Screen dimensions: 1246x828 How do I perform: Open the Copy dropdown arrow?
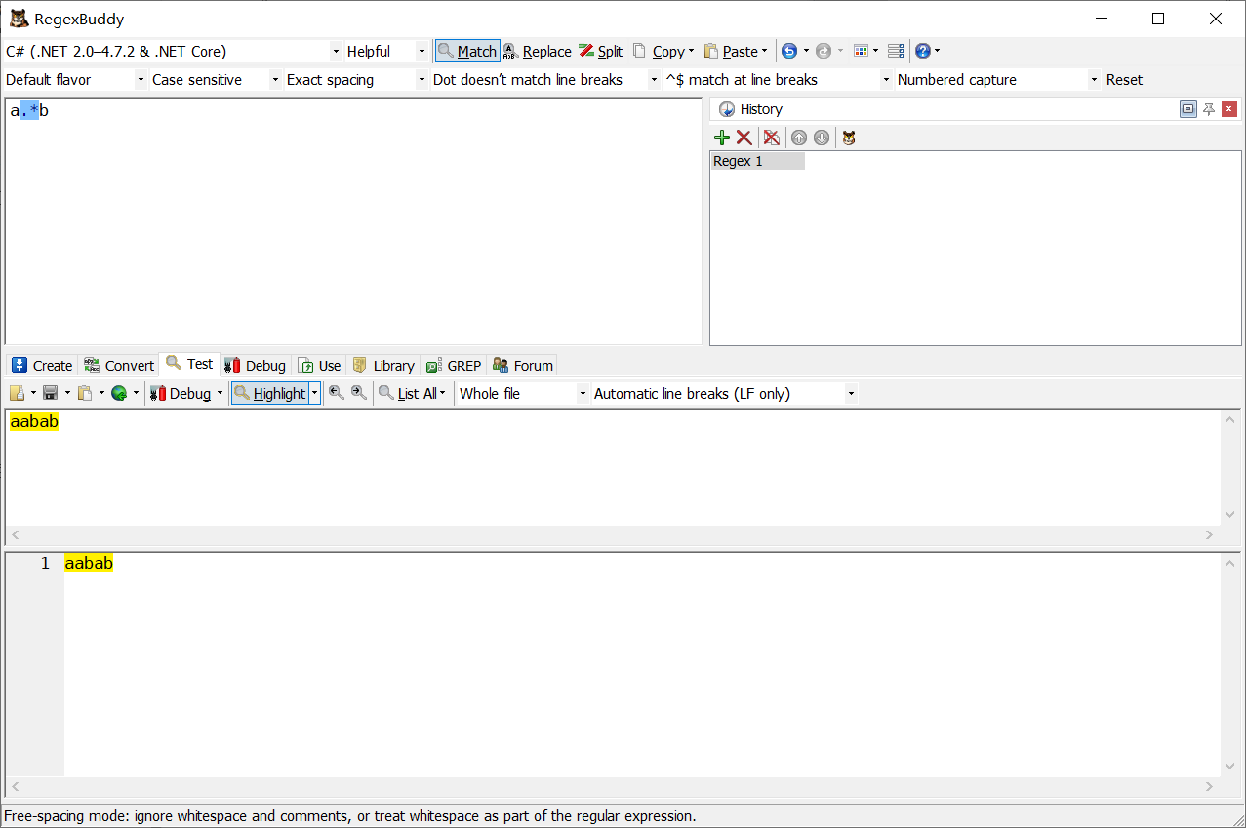pyautogui.click(x=691, y=51)
